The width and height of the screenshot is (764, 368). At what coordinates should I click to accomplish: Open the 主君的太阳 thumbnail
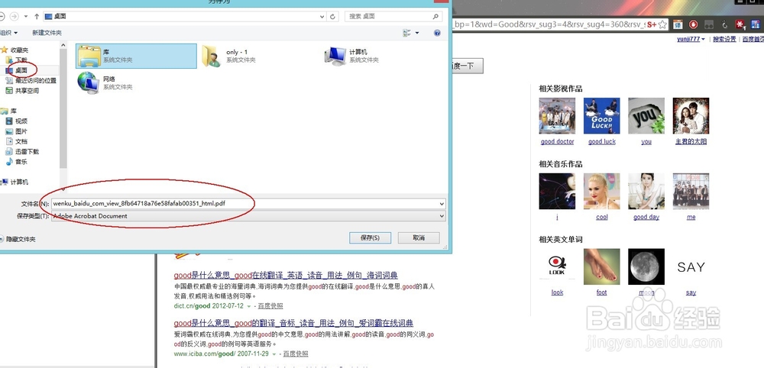point(691,116)
